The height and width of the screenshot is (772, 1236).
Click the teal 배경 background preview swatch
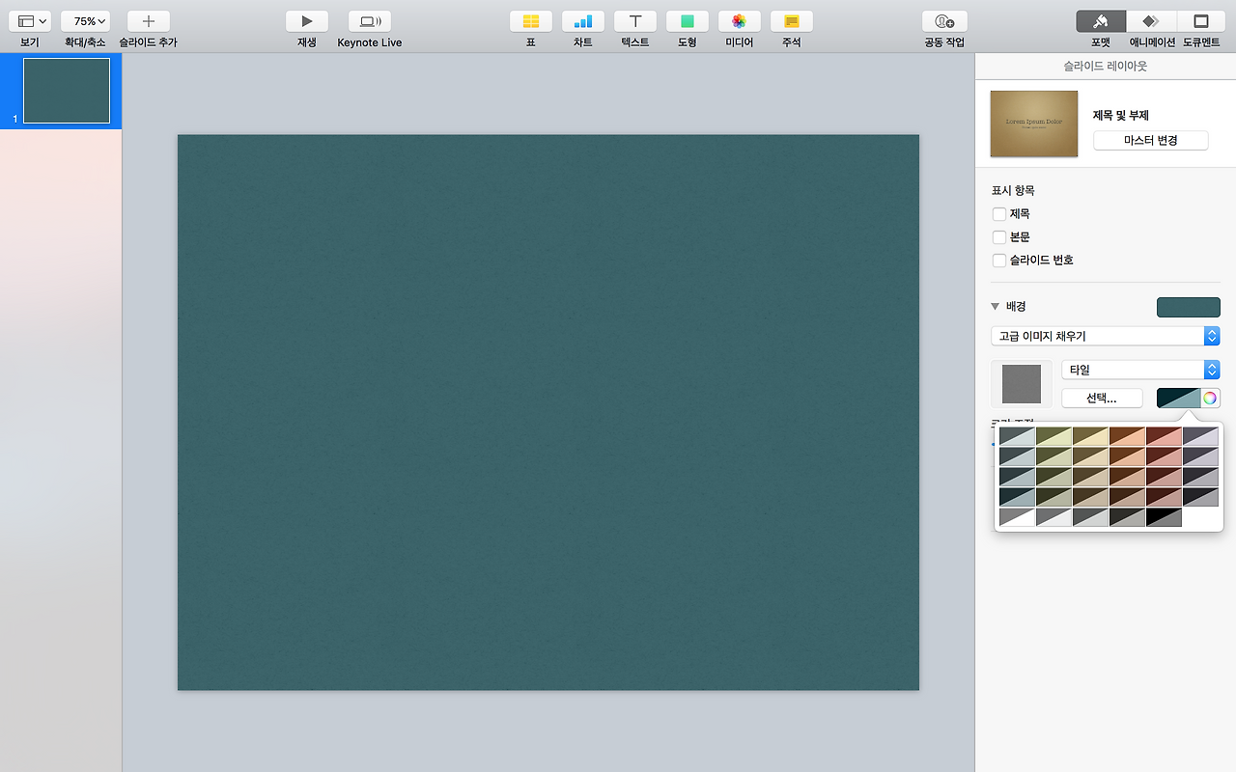(x=1189, y=307)
